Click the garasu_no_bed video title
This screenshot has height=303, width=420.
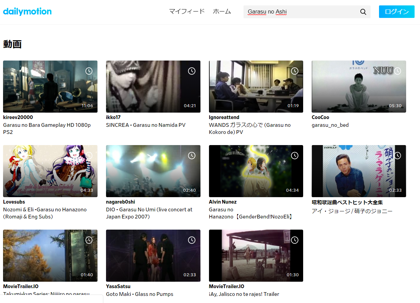click(330, 125)
